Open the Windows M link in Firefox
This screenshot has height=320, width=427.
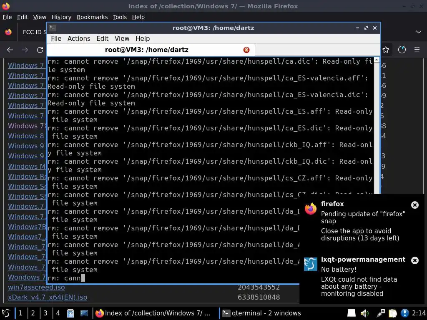pos(27,166)
